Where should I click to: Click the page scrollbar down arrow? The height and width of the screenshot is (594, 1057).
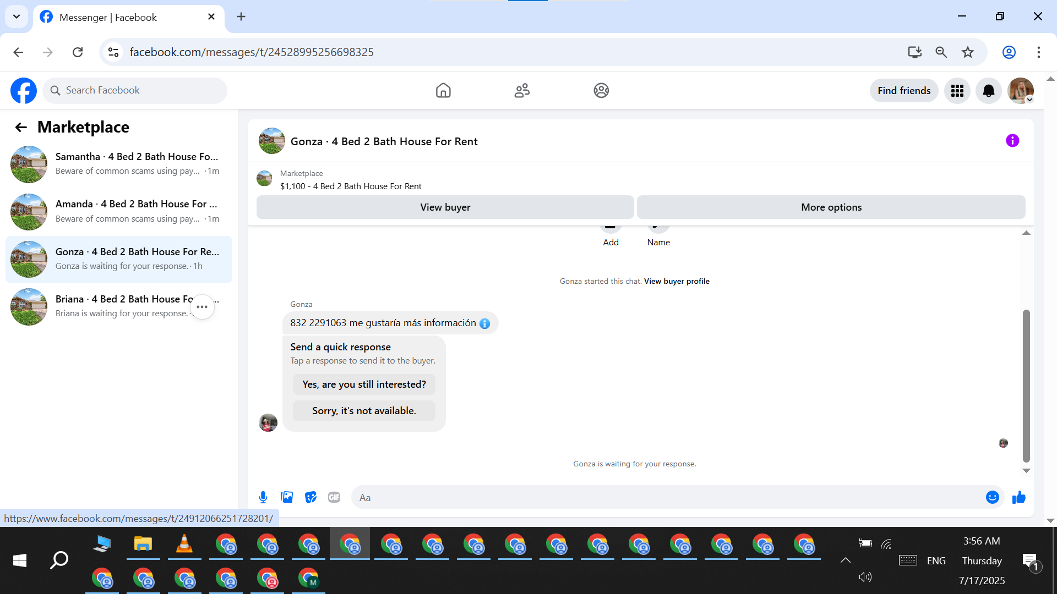click(1050, 520)
